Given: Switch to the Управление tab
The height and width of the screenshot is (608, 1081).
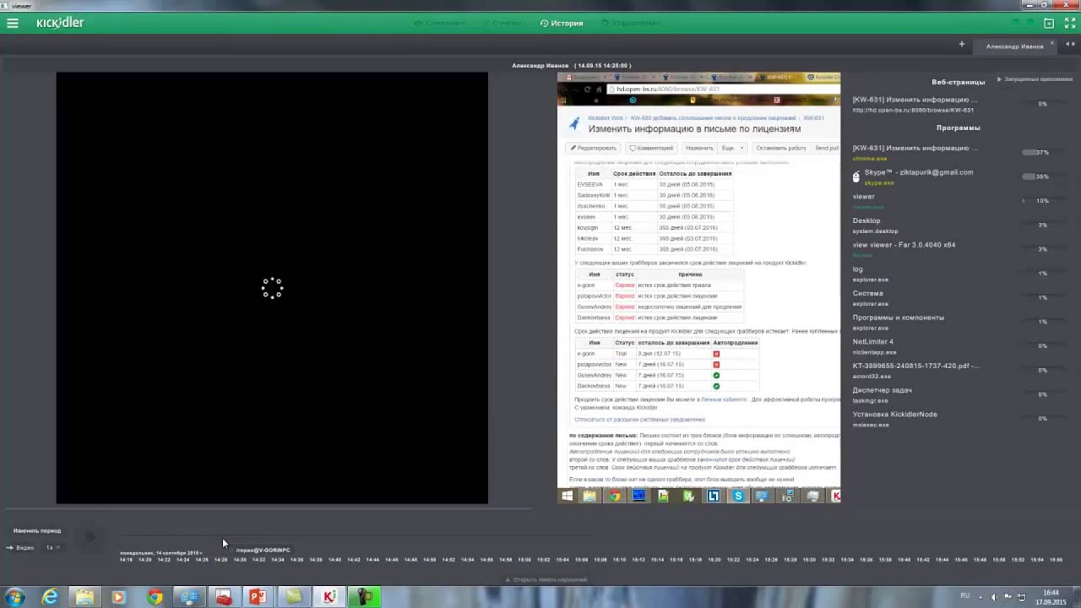Looking at the screenshot, I should point(630,24).
